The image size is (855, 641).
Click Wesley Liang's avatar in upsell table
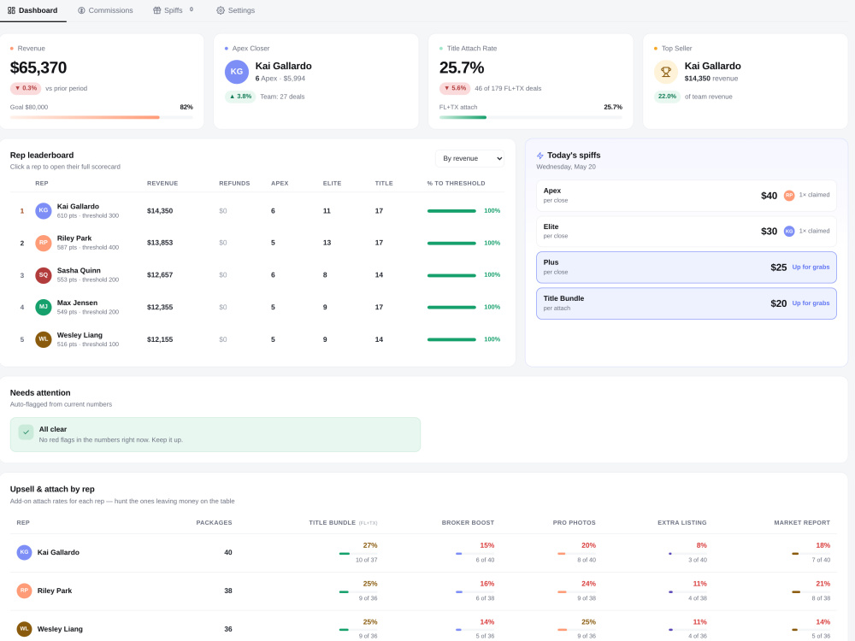point(24,629)
